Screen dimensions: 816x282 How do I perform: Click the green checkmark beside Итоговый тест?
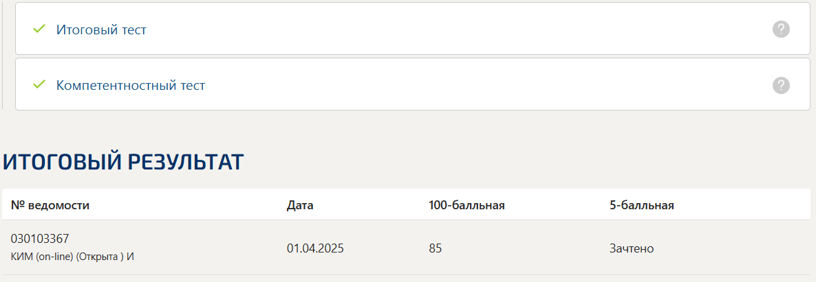pos(39,29)
